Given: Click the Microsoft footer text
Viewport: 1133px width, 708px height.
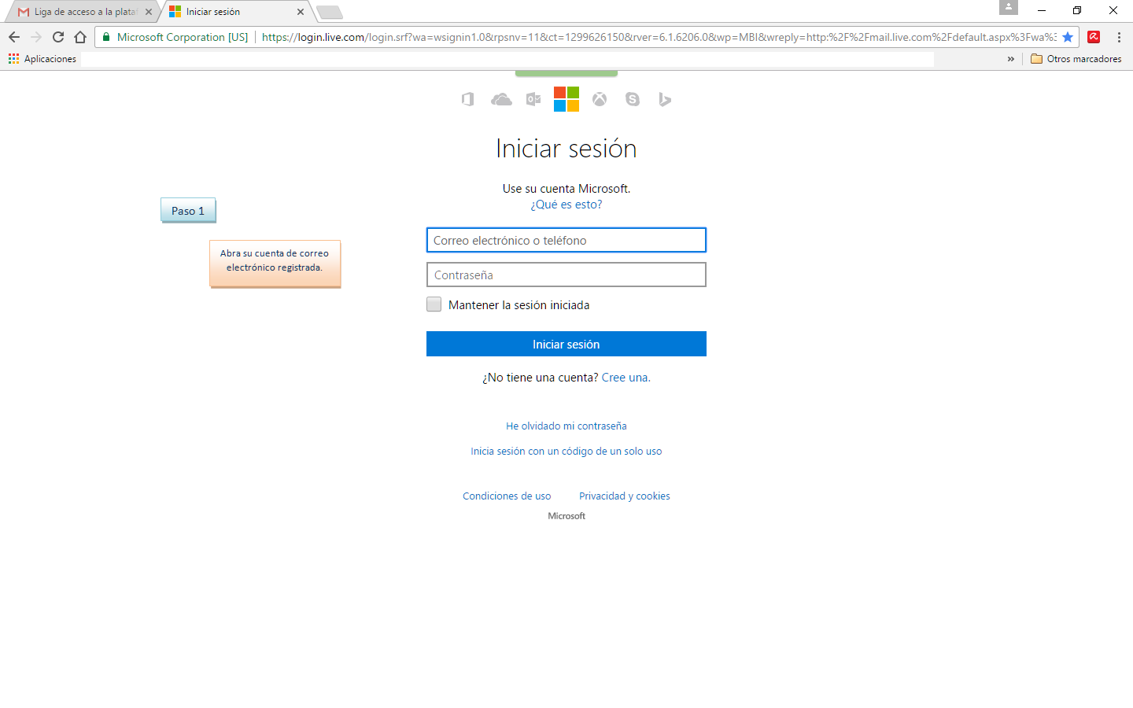Looking at the screenshot, I should click(566, 516).
